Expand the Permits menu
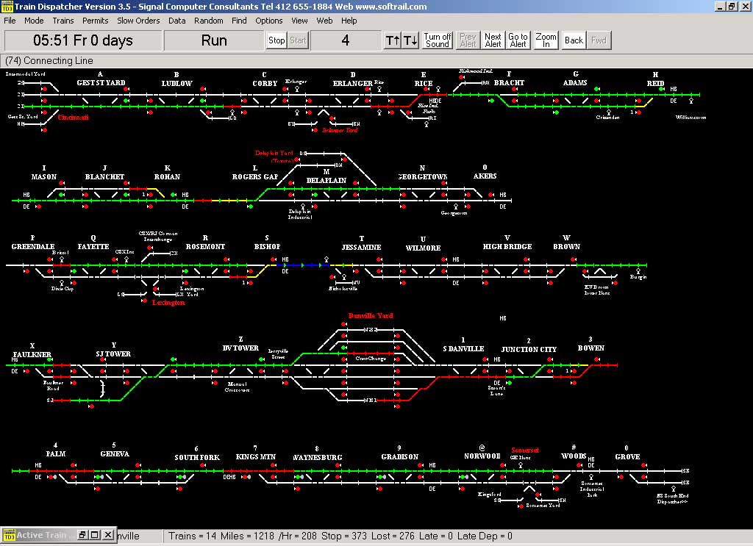The image size is (753, 546). (x=95, y=21)
